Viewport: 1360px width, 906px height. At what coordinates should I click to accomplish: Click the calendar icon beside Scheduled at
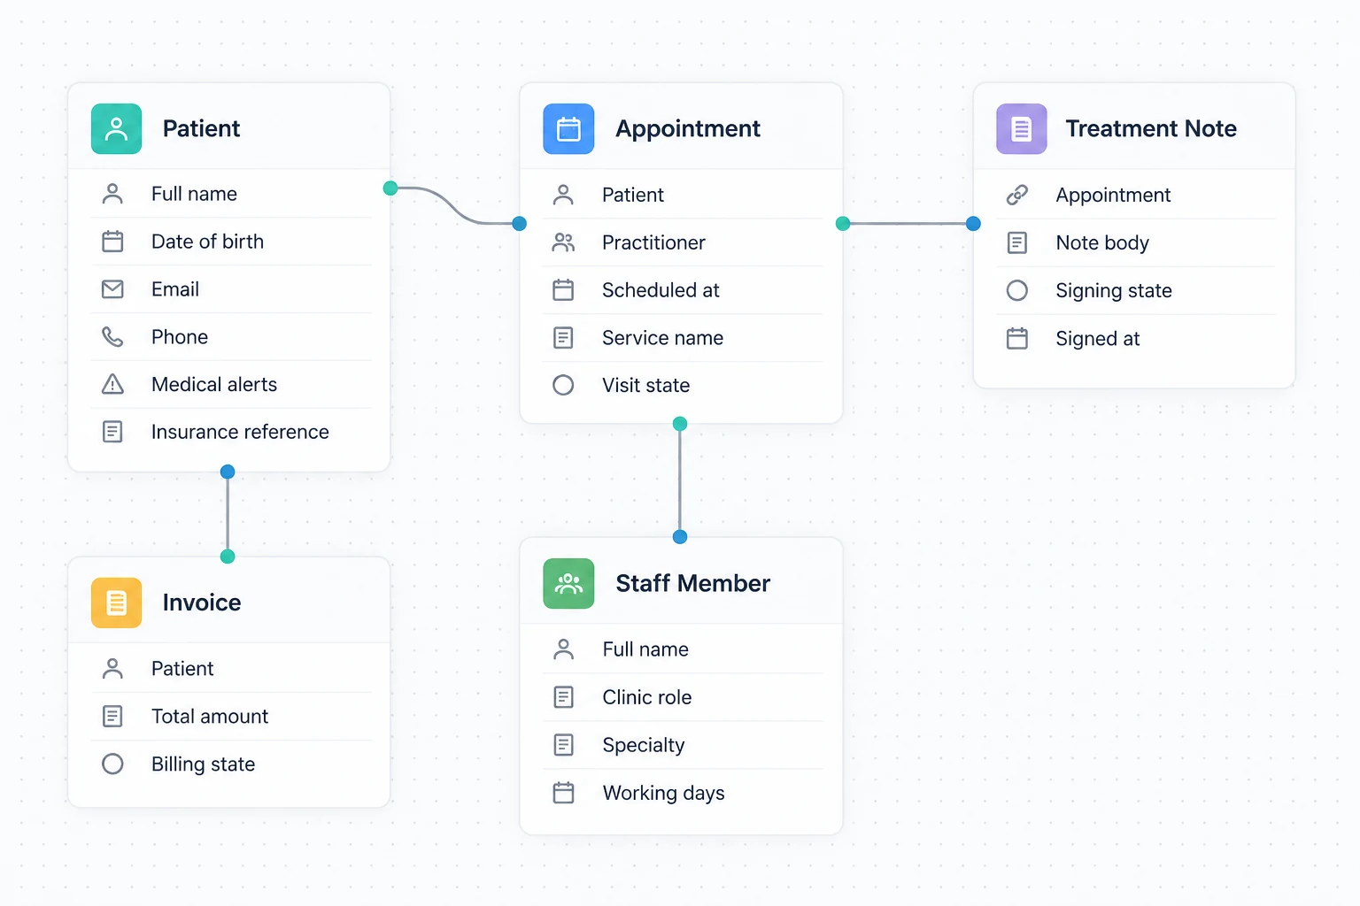(563, 290)
